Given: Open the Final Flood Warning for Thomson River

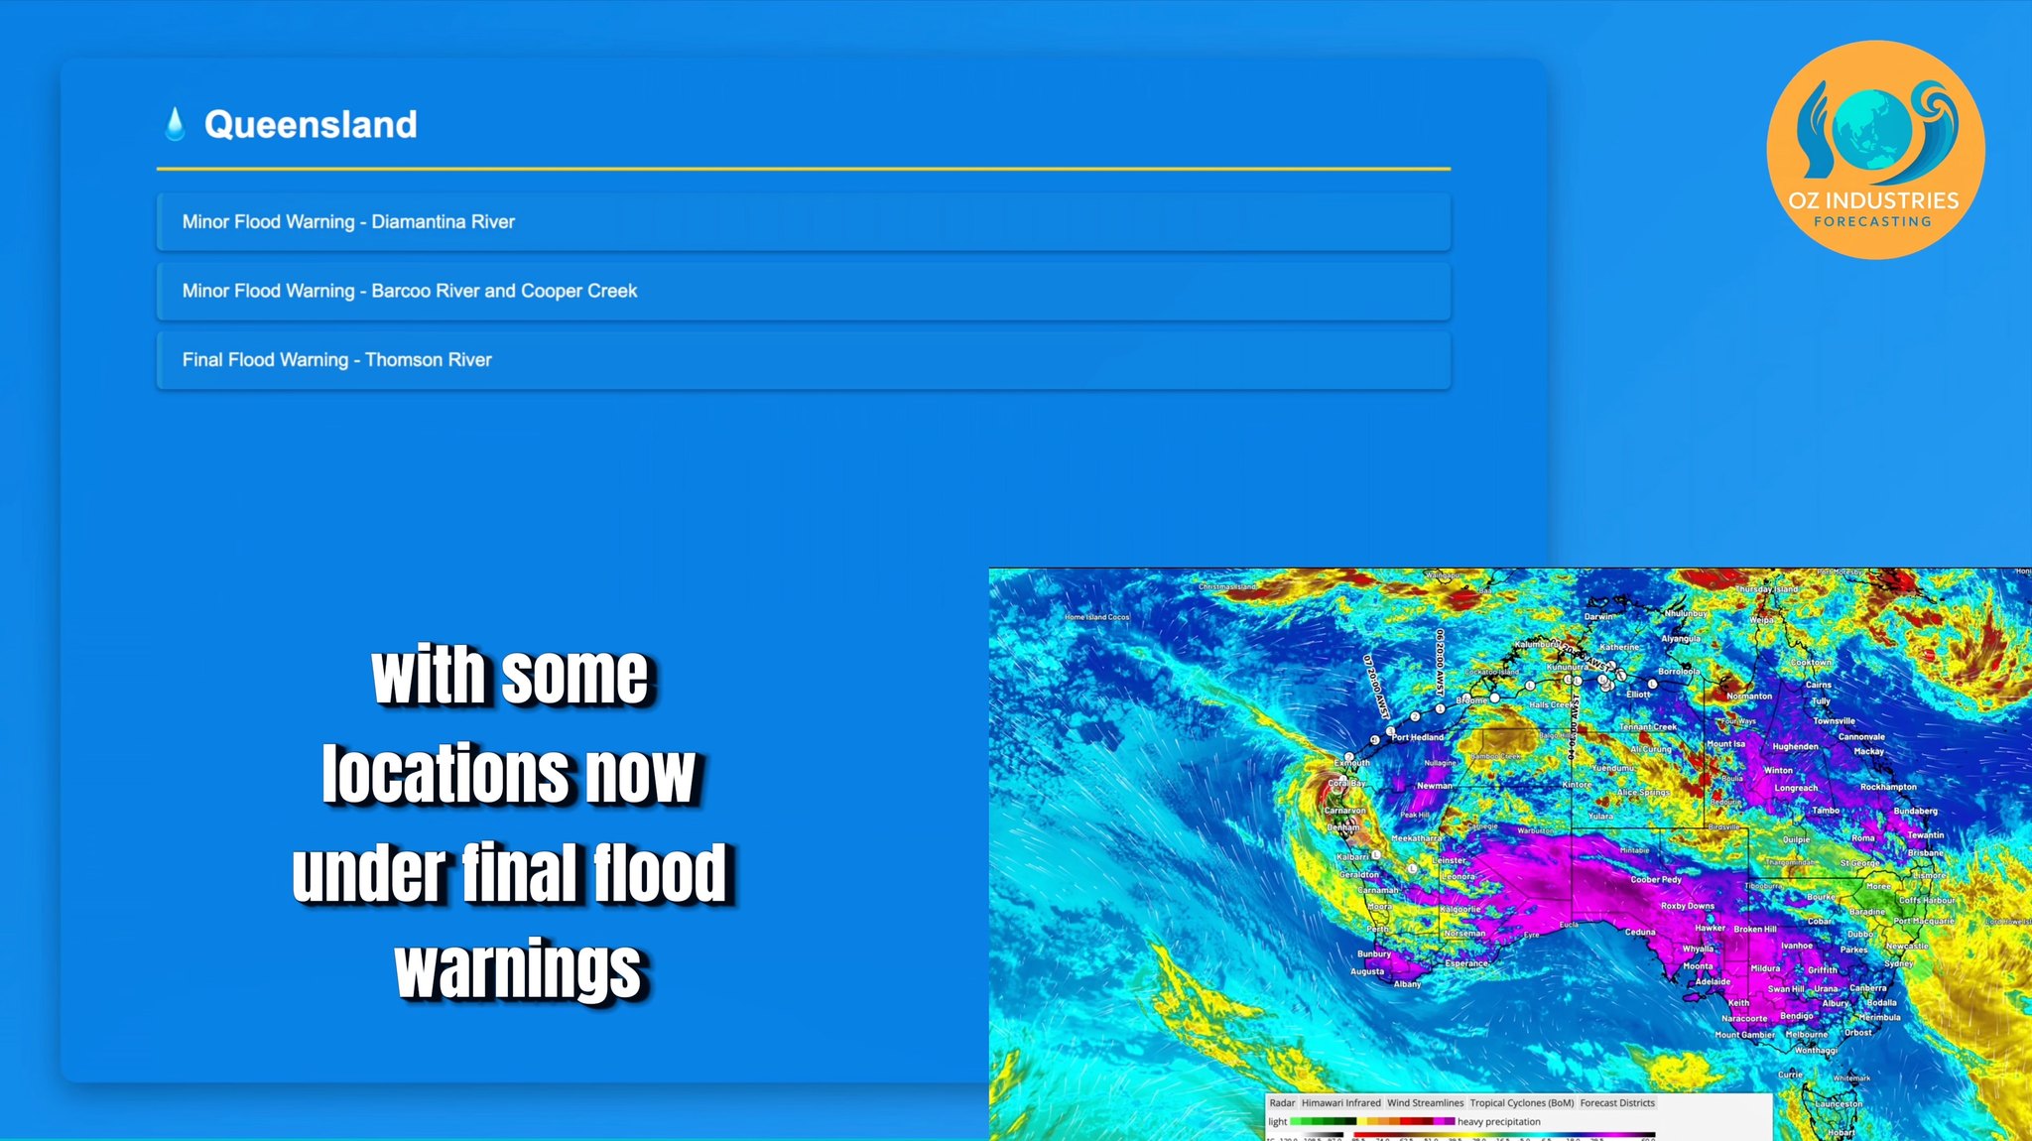Looking at the screenshot, I should click(804, 360).
